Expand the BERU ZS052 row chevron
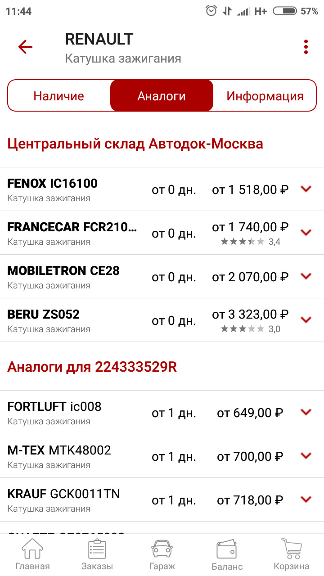 (x=306, y=320)
